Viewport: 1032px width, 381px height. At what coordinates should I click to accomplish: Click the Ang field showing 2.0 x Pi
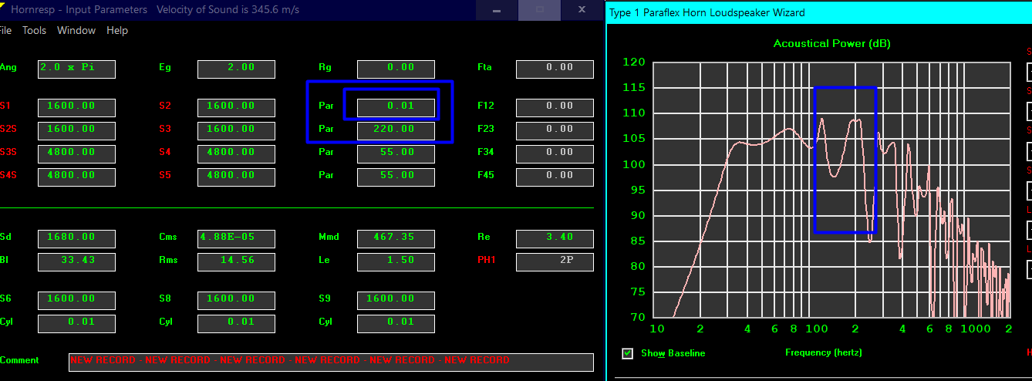click(76, 69)
